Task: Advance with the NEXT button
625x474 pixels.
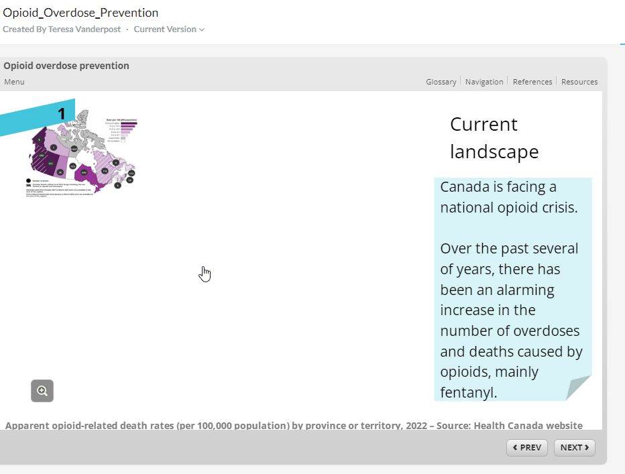Action: point(574,448)
